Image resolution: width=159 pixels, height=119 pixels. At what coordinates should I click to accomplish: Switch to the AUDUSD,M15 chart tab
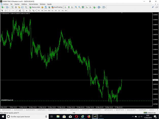pos(19,110)
